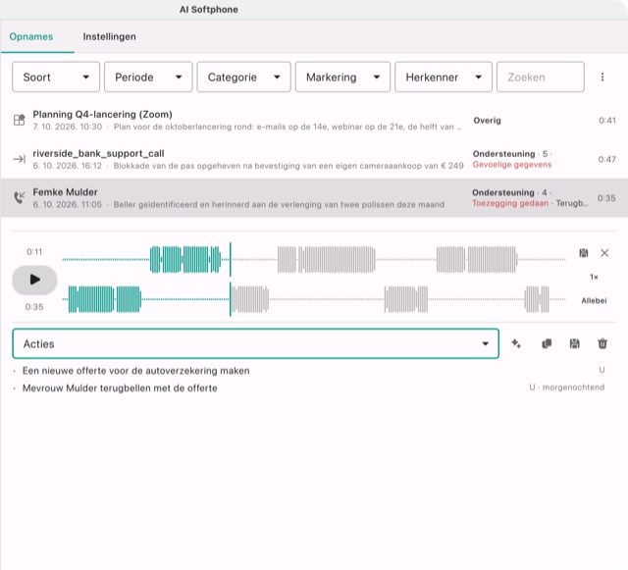Screen dimensions: 628x570
Task: Expand the Herkenner filter dropdown
Action: [444, 77]
